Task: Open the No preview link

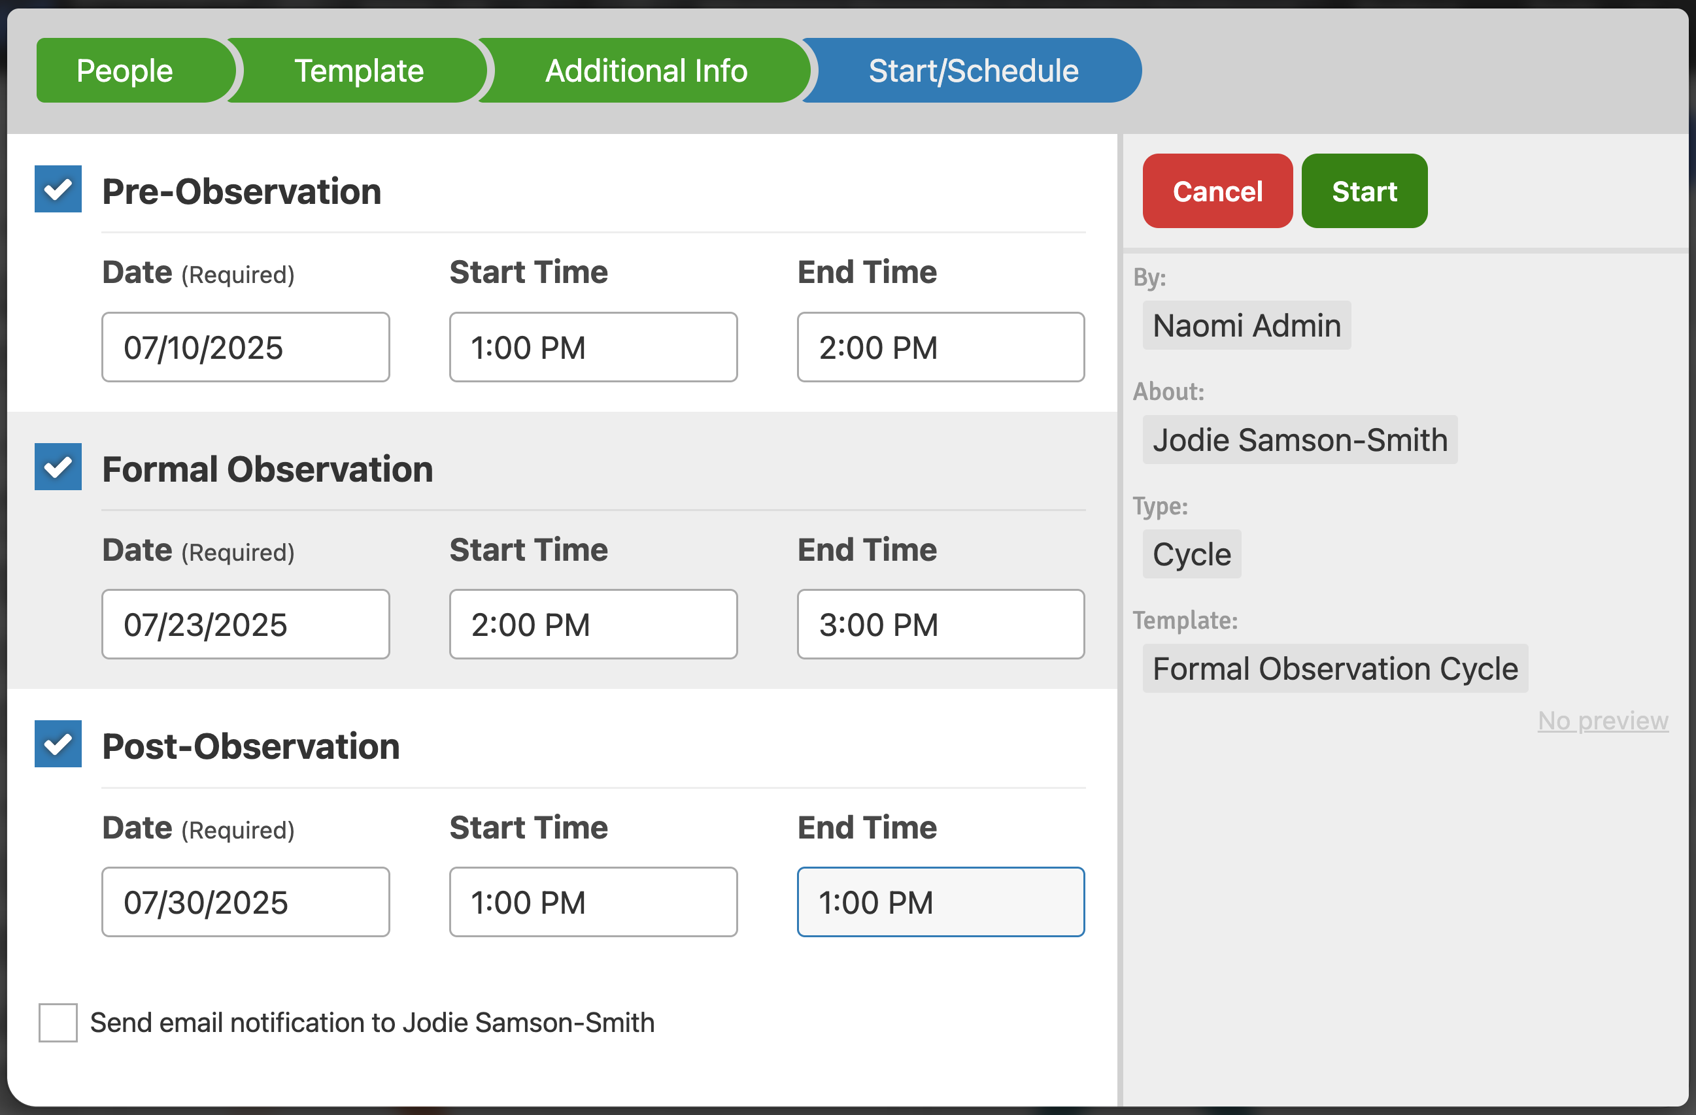Action: click(x=1603, y=720)
